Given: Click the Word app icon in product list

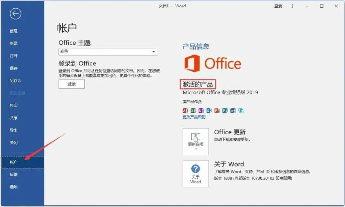Looking at the screenshot, I should [x=233, y=111].
